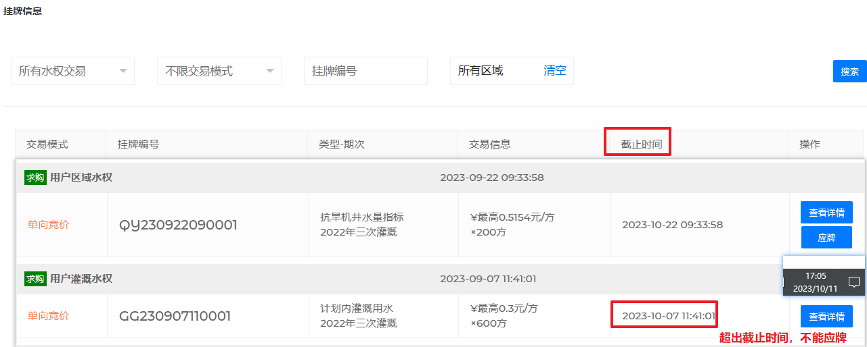View details for listing GG230907110001
Image resolution: width=867 pixels, height=347 pixels.
[x=826, y=317]
